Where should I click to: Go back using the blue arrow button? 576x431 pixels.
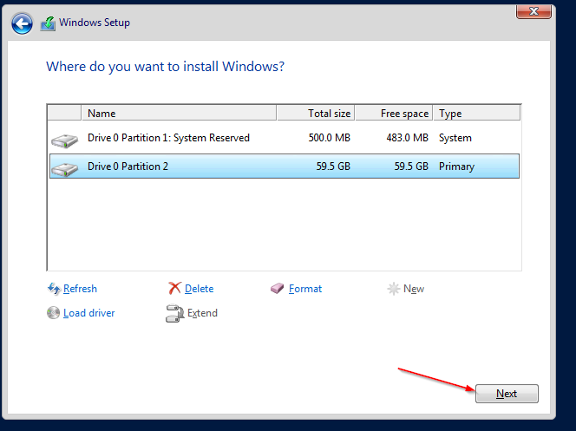(x=22, y=23)
